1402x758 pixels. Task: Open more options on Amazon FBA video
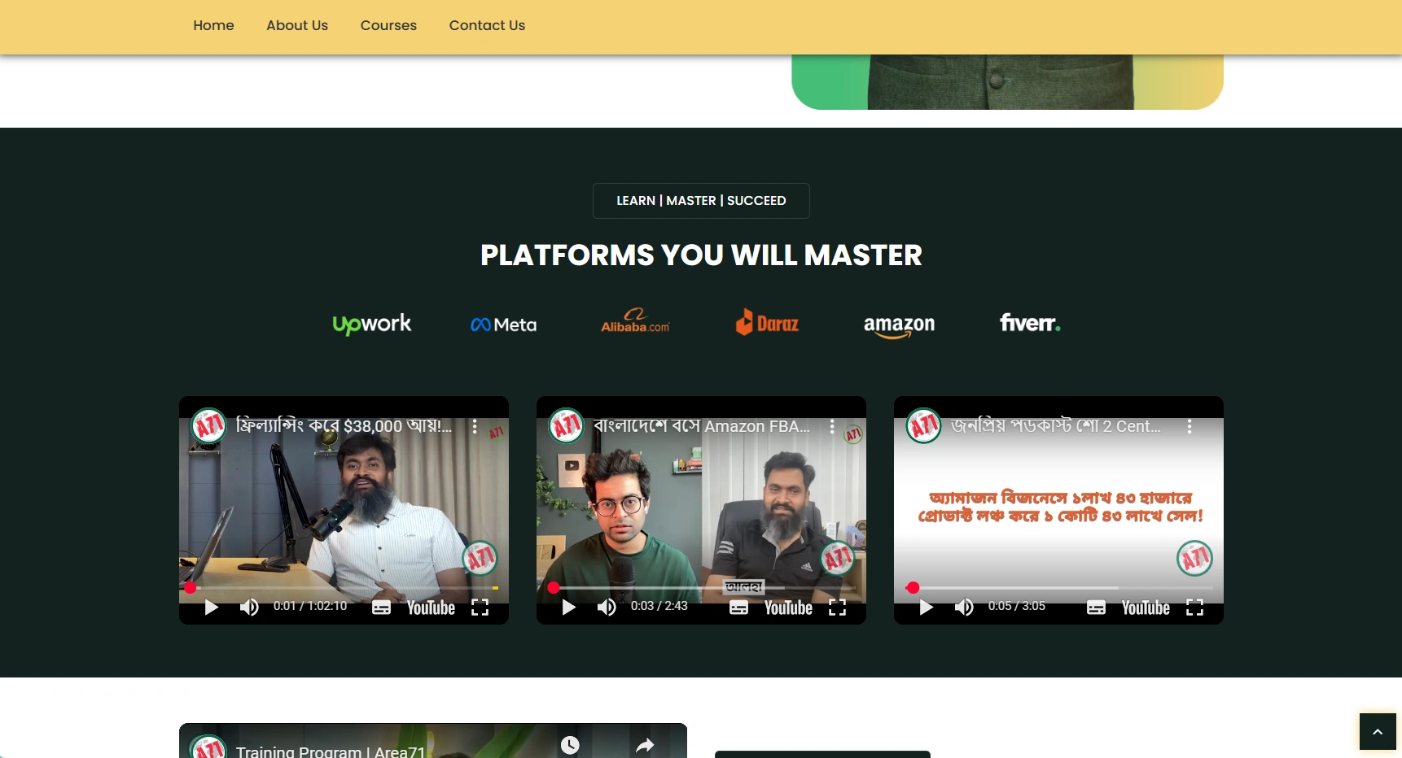coord(831,426)
